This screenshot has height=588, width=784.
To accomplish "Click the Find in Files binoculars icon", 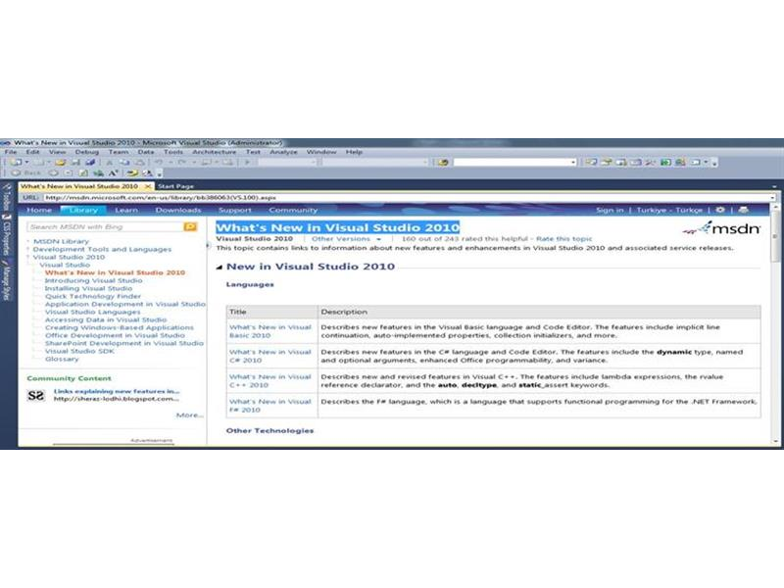I will coord(443,163).
